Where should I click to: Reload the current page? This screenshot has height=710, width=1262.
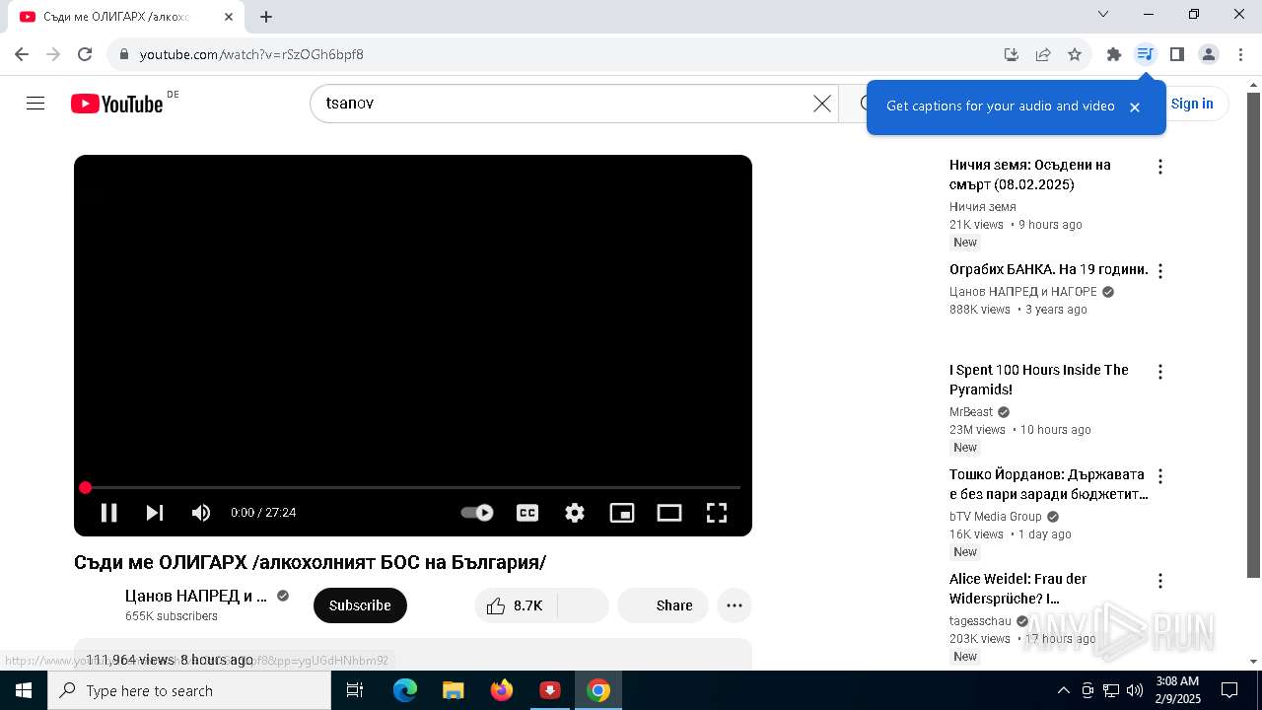(85, 54)
